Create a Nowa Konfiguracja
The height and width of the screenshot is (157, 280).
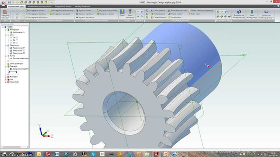coord(252,13)
